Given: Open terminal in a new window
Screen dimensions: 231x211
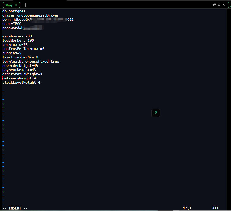Looking at the screenshot, I should pyautogui.click(x=214, y=5).
